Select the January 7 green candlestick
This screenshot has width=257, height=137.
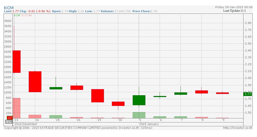click(x=181, y=94)
